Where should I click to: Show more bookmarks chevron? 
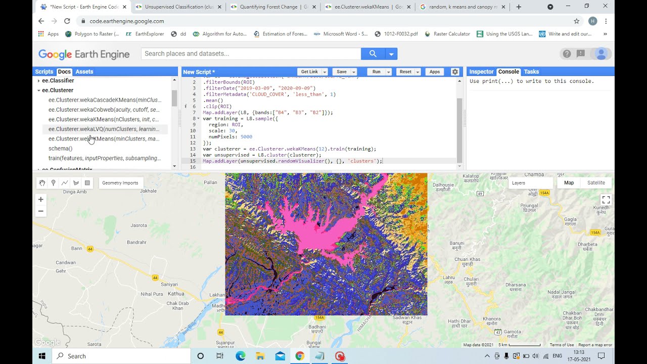[x=606, y=34]
